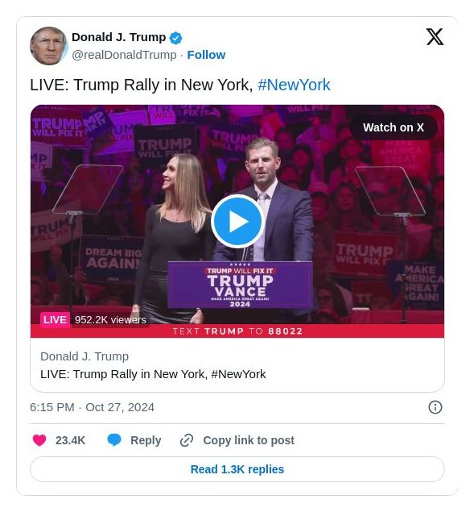The image size is (474, 512).
Task: Open the 6:15 PM Oct 27 timestamp
Action: click(x=92, y=407)
